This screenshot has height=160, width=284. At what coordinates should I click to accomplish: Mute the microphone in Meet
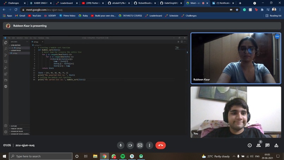121,145
